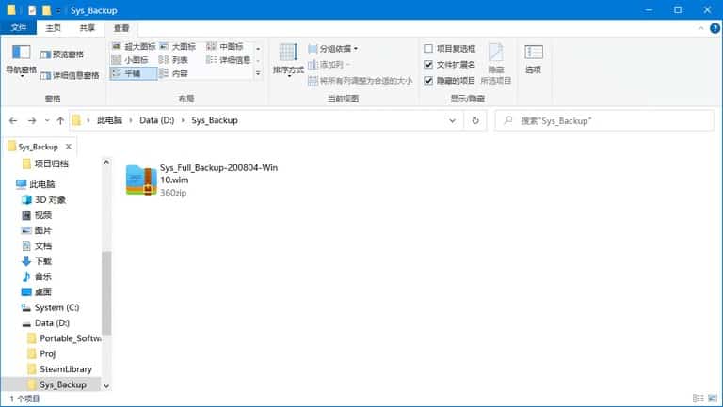
Task: Click the sidebar scroll down arrow
Action: pyautogui.click(x=106, y=385)
